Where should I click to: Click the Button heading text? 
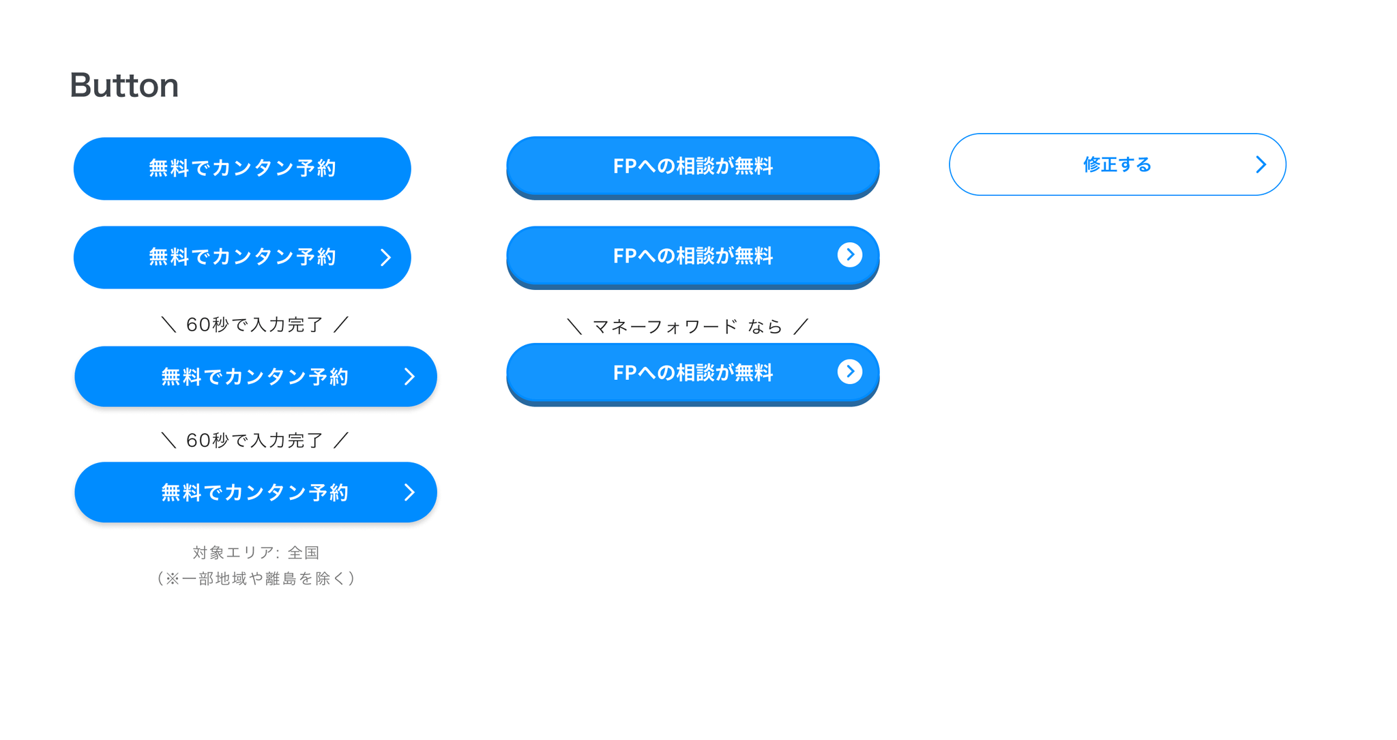[124, 85]
